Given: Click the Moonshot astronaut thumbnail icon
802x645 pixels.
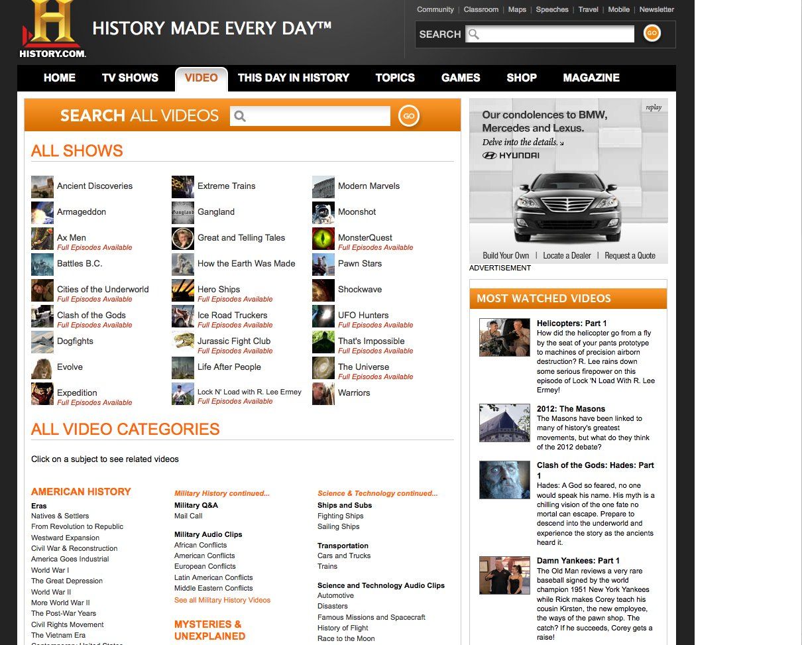Looking at the screenshot, I should pyautogui.click(x=323, y=213).
